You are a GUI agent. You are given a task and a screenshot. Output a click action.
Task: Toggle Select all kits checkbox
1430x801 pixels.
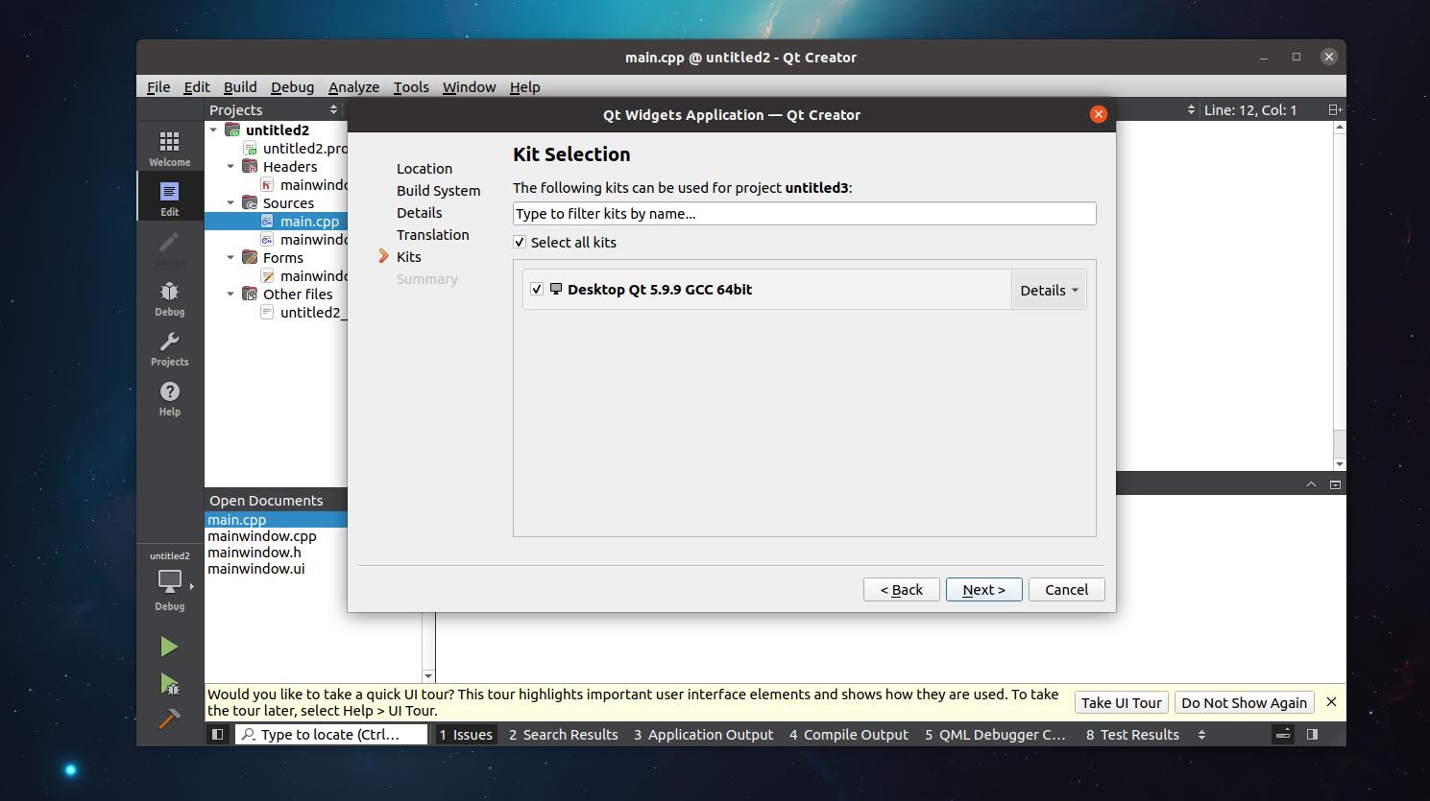(520, 242)
